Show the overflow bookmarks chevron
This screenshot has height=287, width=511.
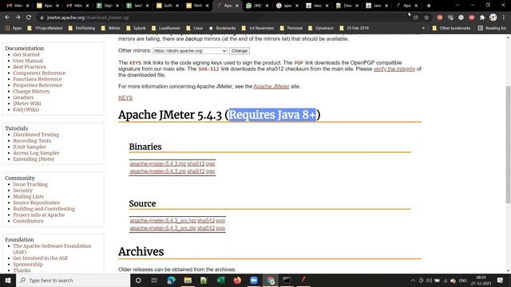pyautogui.click(x=423, y=29)
